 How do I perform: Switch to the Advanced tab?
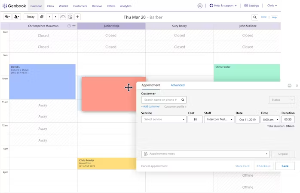click(178, 85)
